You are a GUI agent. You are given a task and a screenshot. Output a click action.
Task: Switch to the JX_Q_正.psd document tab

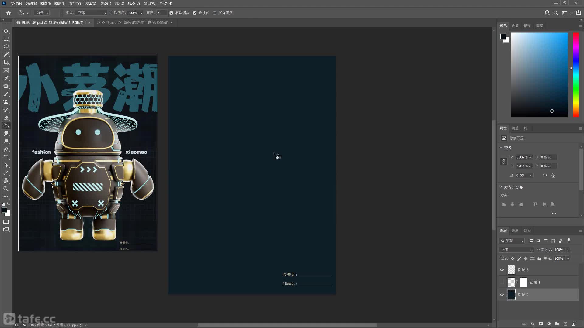coord(133,22)
